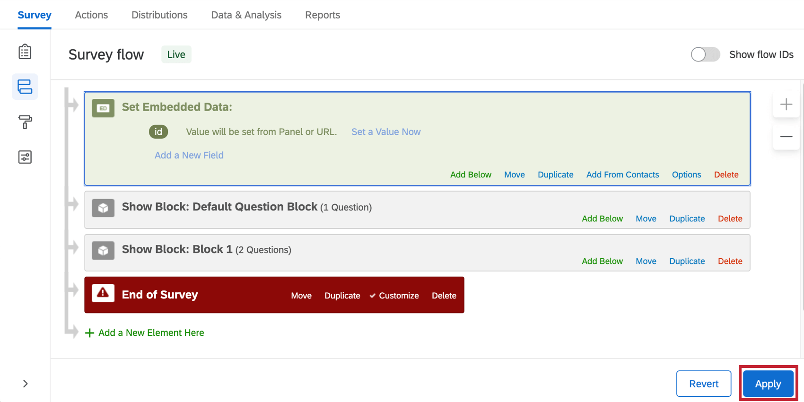Zoom out with the minus icon

[x=786, y=137]
